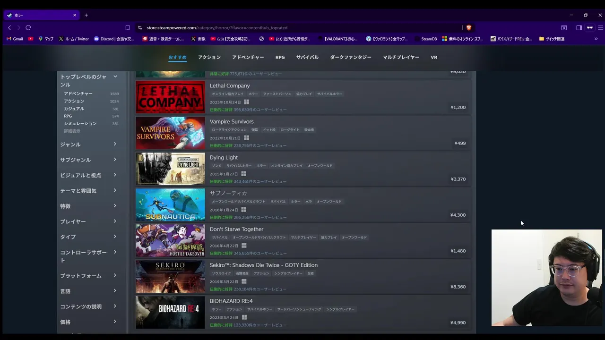Reload the Steam page
605x340 pixels.
(28, 28)
